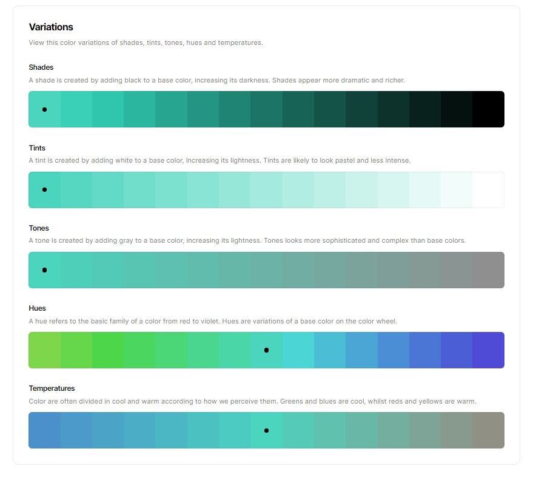Click the "View this color variations" subtitle
This screenshot has height=477, width=536.
tap(146, 42)
